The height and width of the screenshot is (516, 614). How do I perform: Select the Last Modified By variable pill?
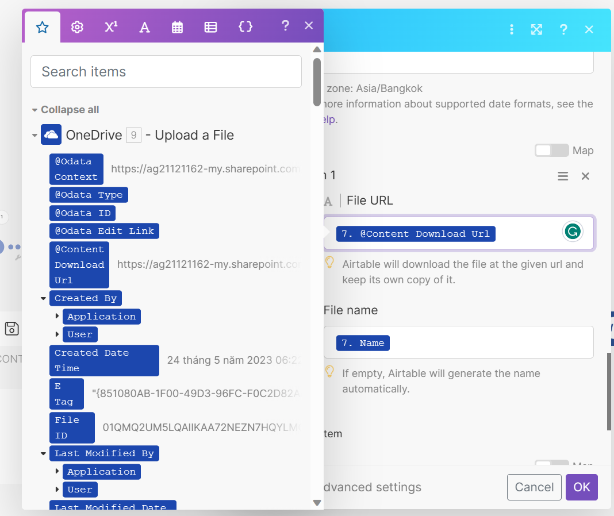pos(104,453)
